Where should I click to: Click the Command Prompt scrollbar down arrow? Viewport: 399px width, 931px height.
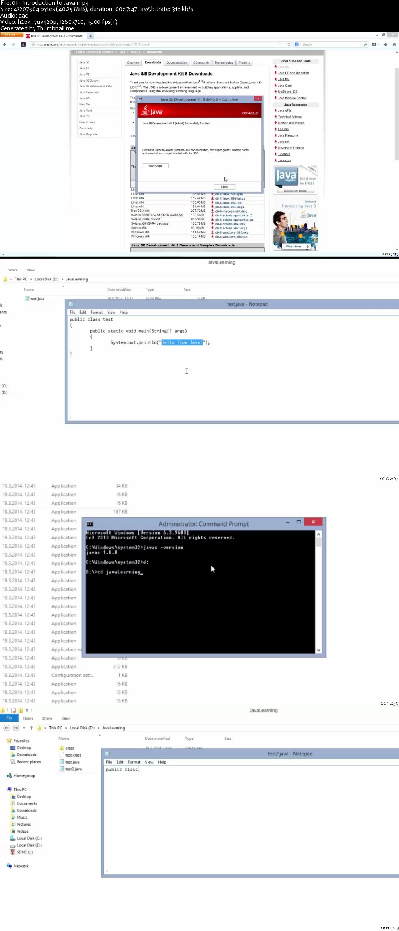pyautogui.click(x=318, y=650)
